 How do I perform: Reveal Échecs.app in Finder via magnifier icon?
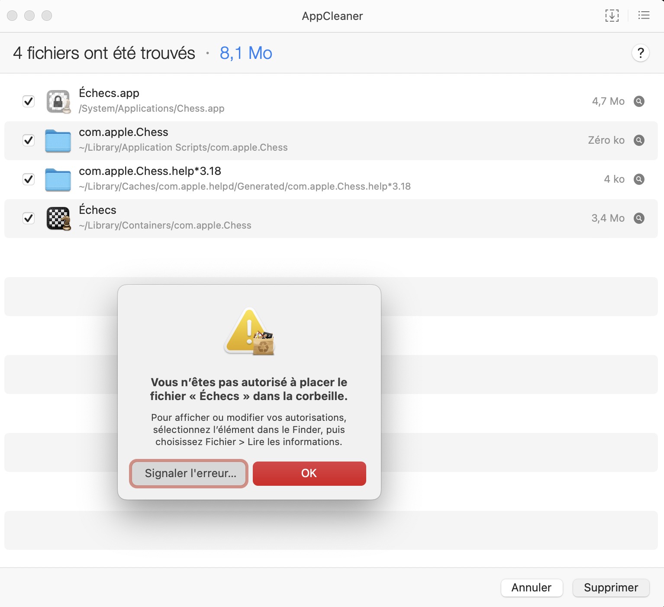[x=639, y=101]
